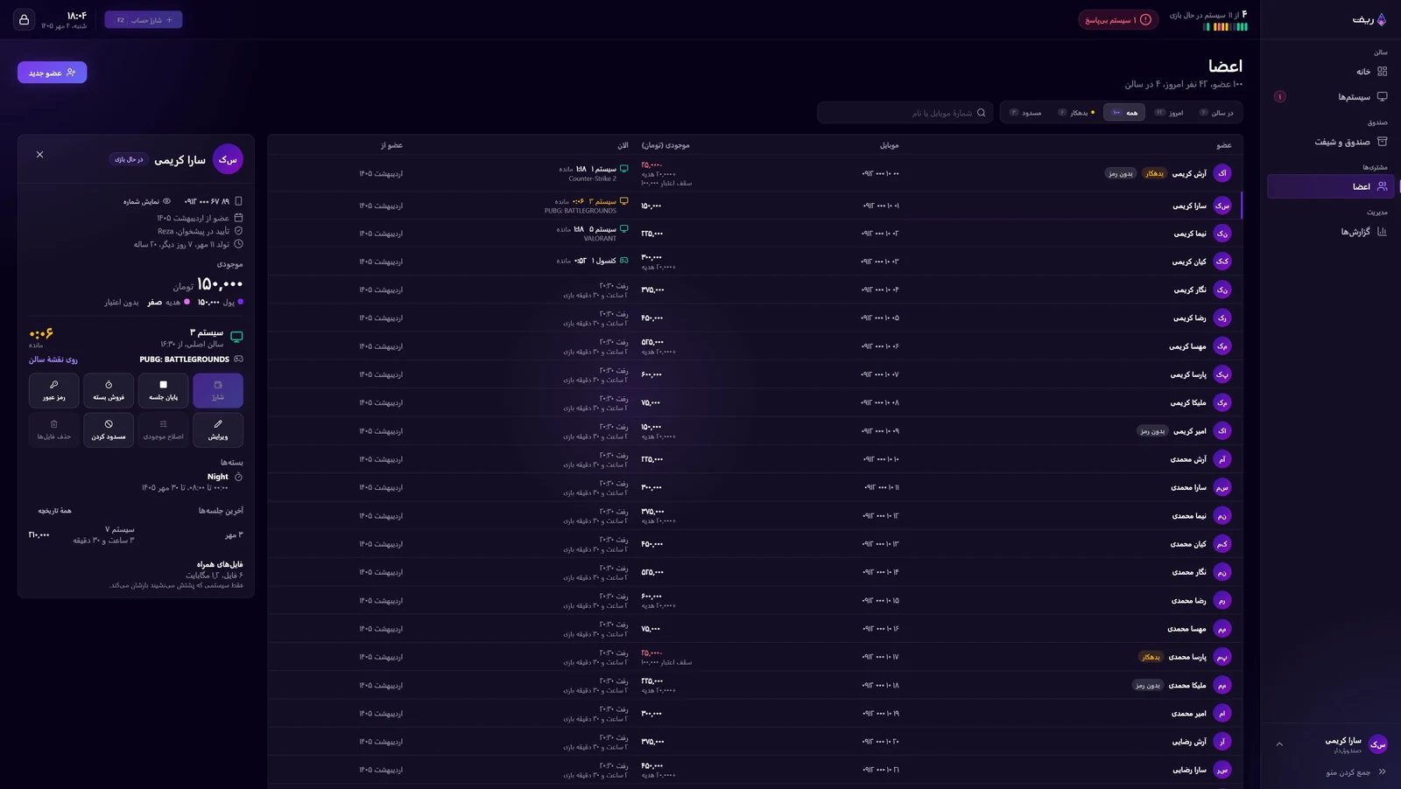Click the عضو جدید button
The height and width of the screenshot is (789, 1401).
coord(53,73)
